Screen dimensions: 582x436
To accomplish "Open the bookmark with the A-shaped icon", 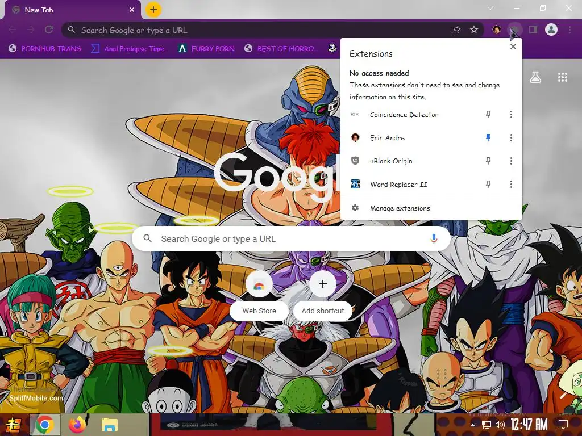I will click(206, 49).
